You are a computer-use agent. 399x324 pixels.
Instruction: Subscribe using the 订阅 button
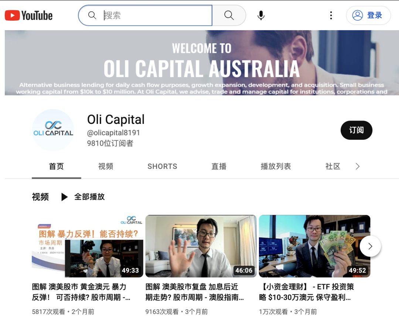356,130
